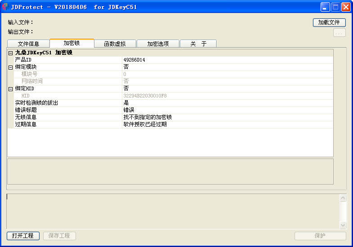
Task: Click the output file browse "..." button
Action: (339, 33)
